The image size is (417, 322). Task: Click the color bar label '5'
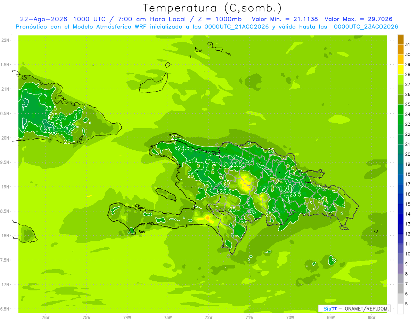(406, 304)
